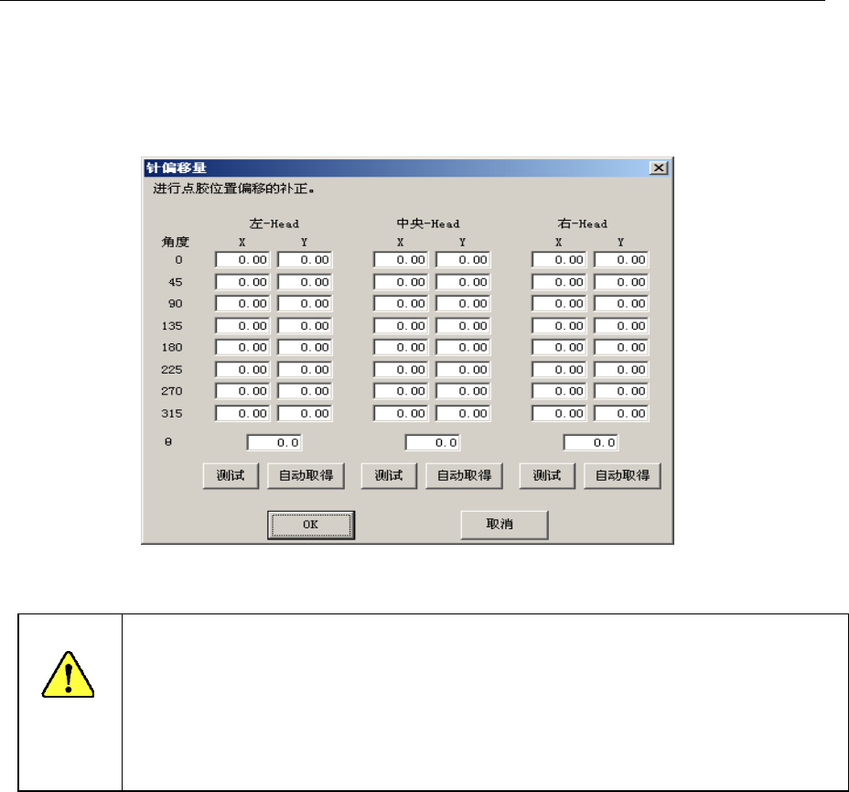Select 左-Head Y field at angle 225

point(305,370)
